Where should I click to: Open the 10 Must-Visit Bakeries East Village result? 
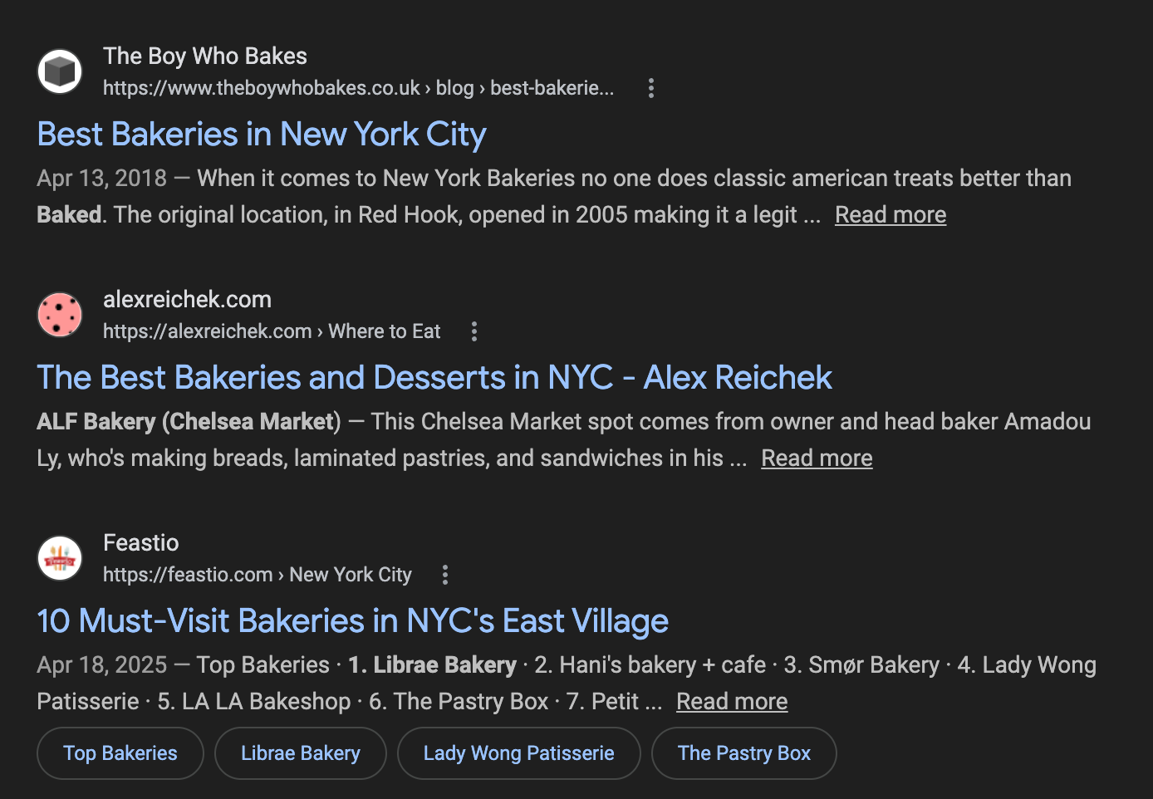[352, 620]
